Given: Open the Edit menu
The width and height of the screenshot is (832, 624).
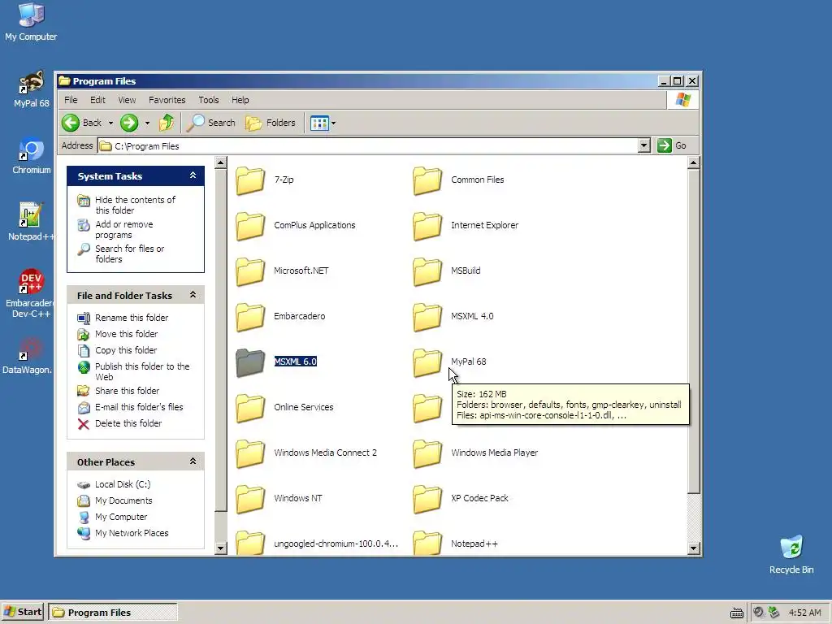Looking at the screenshot, I should coord(97,100).
